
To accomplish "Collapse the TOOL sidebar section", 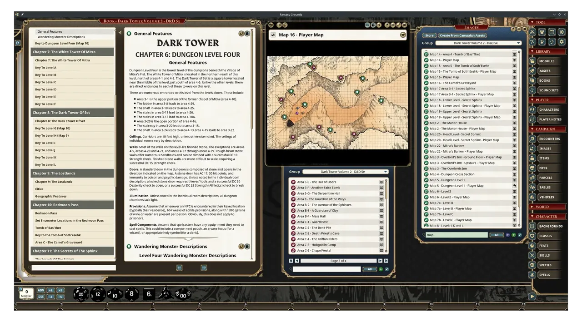I will point(547,22).
